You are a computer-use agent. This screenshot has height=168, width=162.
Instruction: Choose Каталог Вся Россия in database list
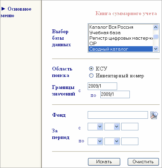click(x=121, y=27)
